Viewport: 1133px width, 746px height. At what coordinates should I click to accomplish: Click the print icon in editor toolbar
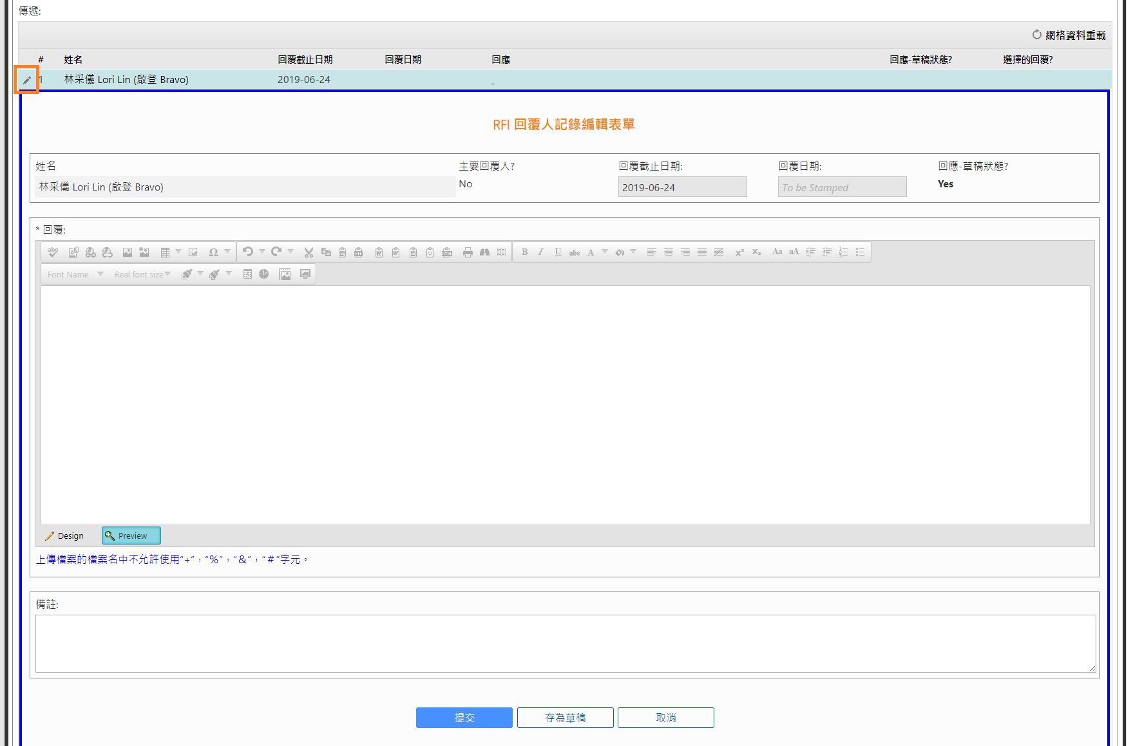[x=468, y=252]
